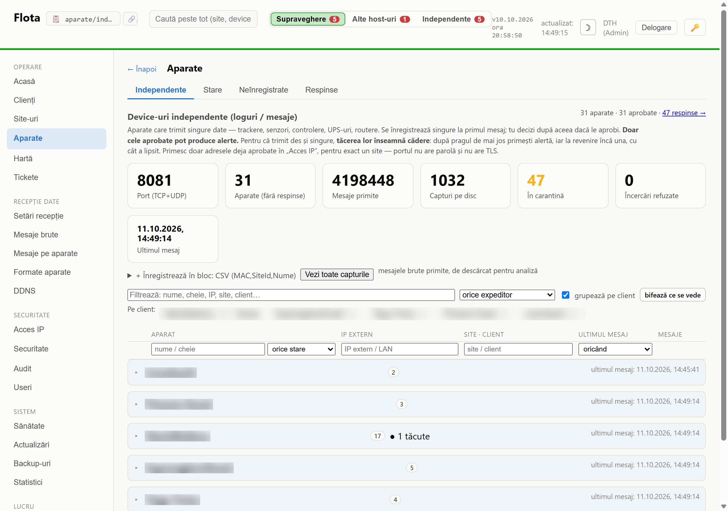Select the 'Alte host-uri' header tab
This screenshot has width=728, height=511.
[x=380, y=19]
